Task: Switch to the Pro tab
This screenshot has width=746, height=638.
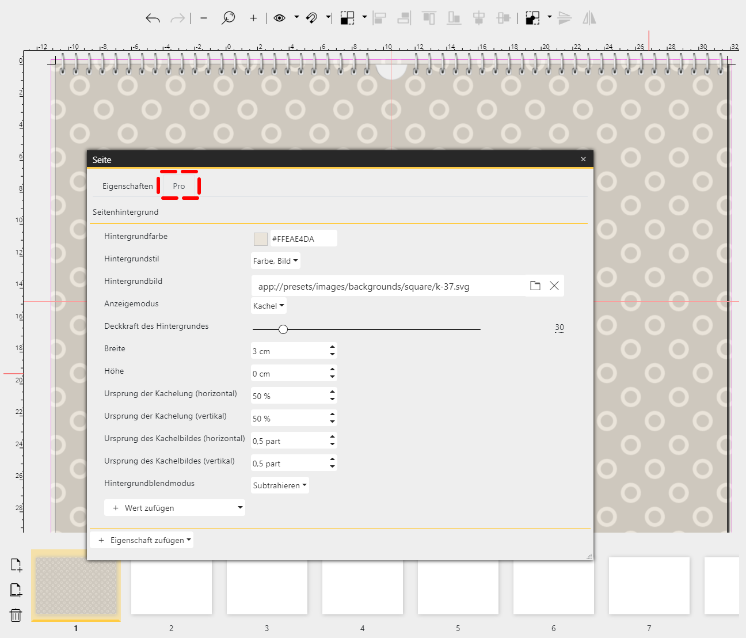Action: [179, 186]
